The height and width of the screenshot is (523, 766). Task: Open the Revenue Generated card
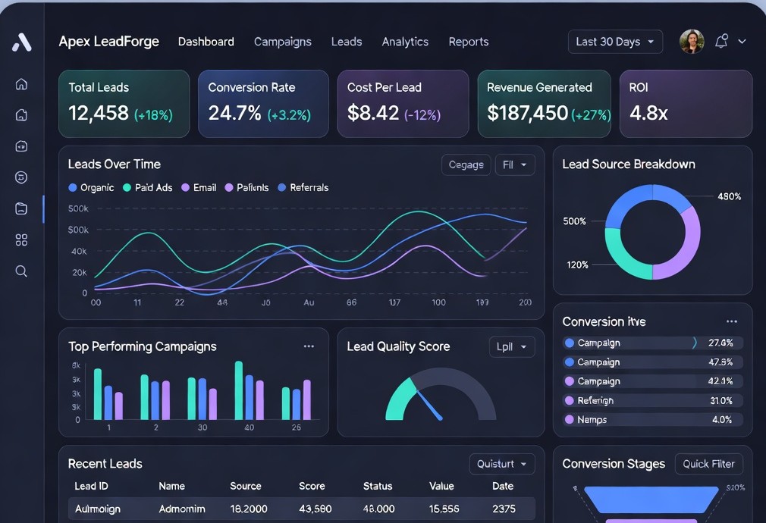tap(545, 104)
